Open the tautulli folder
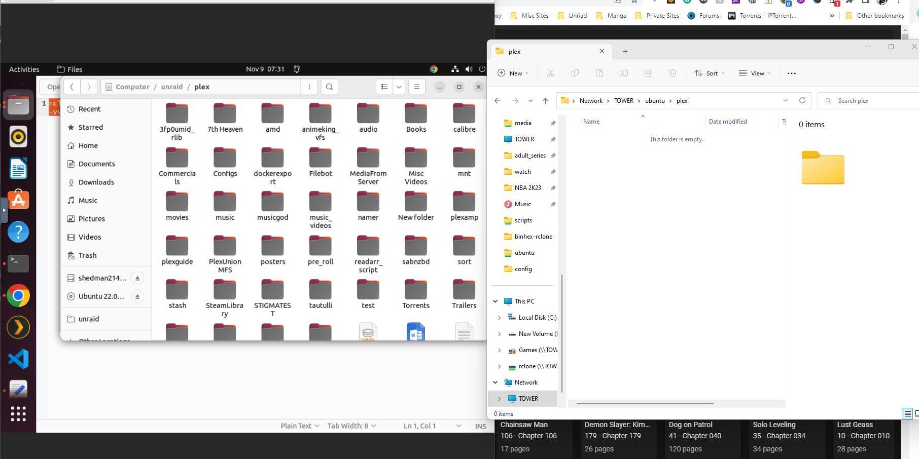 321,294
